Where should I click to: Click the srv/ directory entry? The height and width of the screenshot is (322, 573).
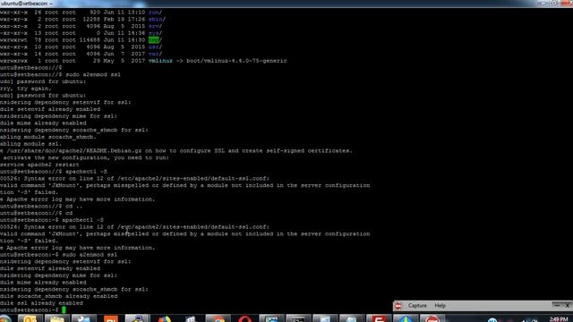(155, 26)
